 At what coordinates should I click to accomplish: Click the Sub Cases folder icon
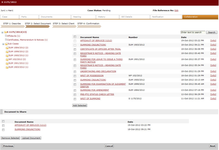point(6,44)
